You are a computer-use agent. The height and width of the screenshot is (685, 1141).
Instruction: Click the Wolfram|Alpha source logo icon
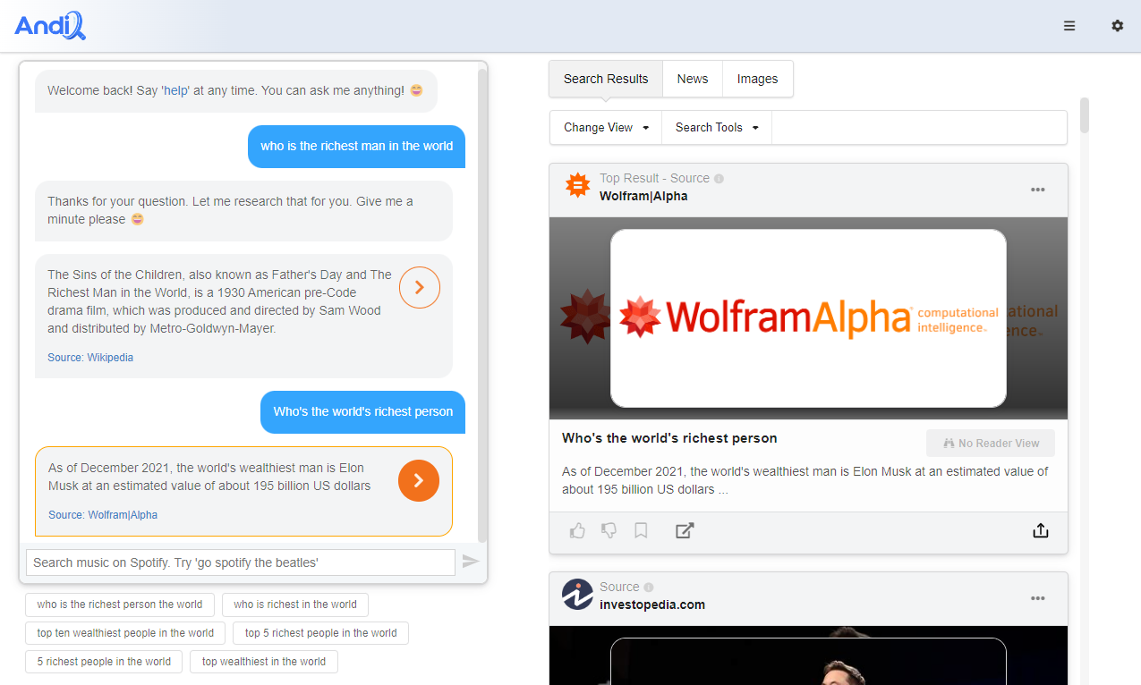click(578, 186)
